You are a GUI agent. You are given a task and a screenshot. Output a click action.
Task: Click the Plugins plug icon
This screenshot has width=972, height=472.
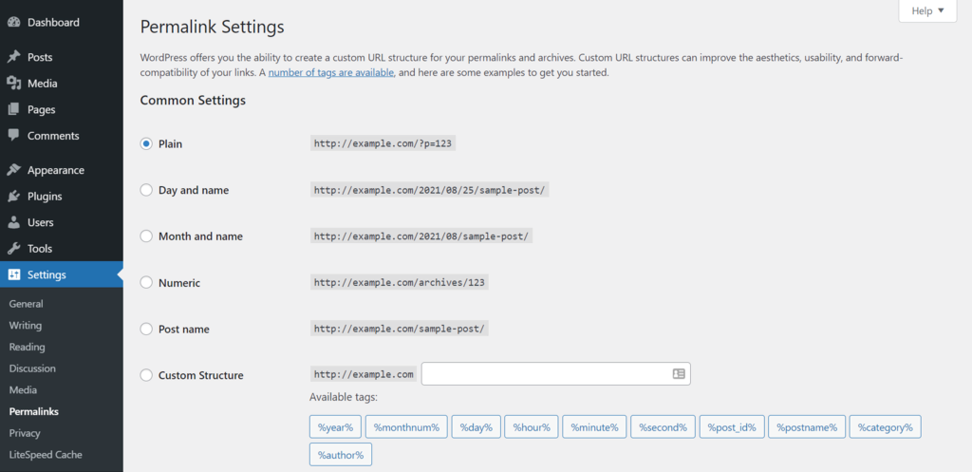[x=14, y=197]
